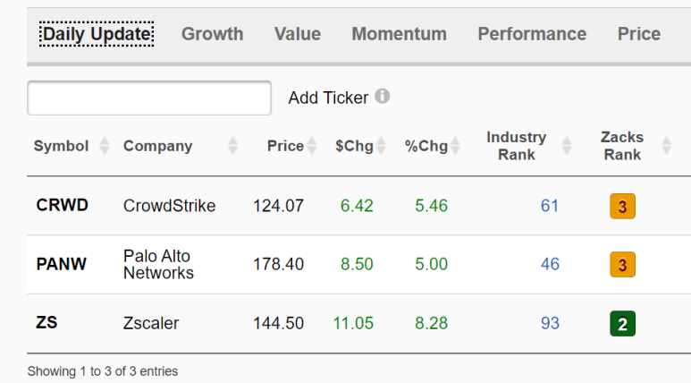The height and width of the screenshot is (383, 691).
Task: Open the CRWD symbol link
Action: coord(63,205)
